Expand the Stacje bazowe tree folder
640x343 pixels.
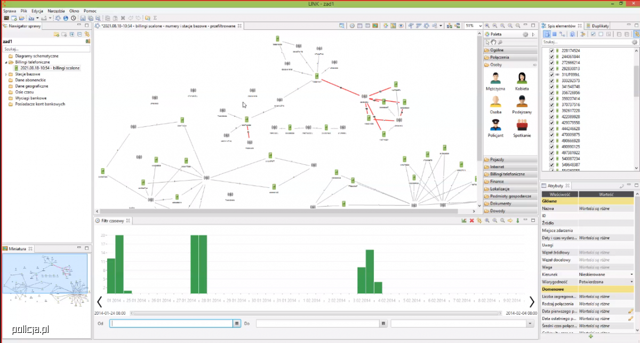6,74
